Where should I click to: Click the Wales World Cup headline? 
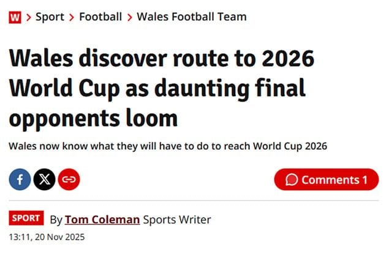pos(162,88)
